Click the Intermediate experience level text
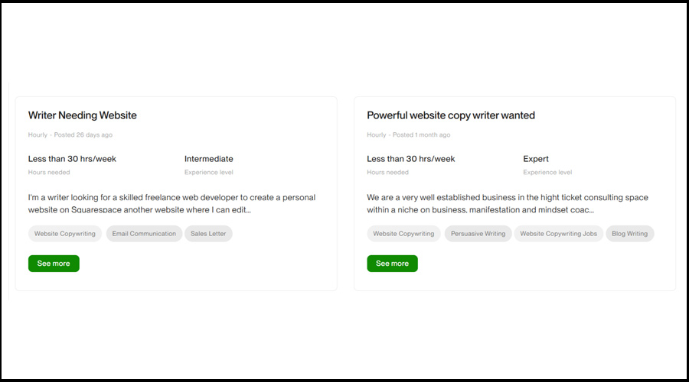 [x=209, y=159]
